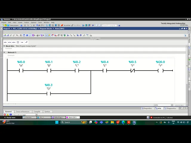This screenshot has height=143, width=191.
Task: Click the Save project toolbar icon
Action: [8, 25]
